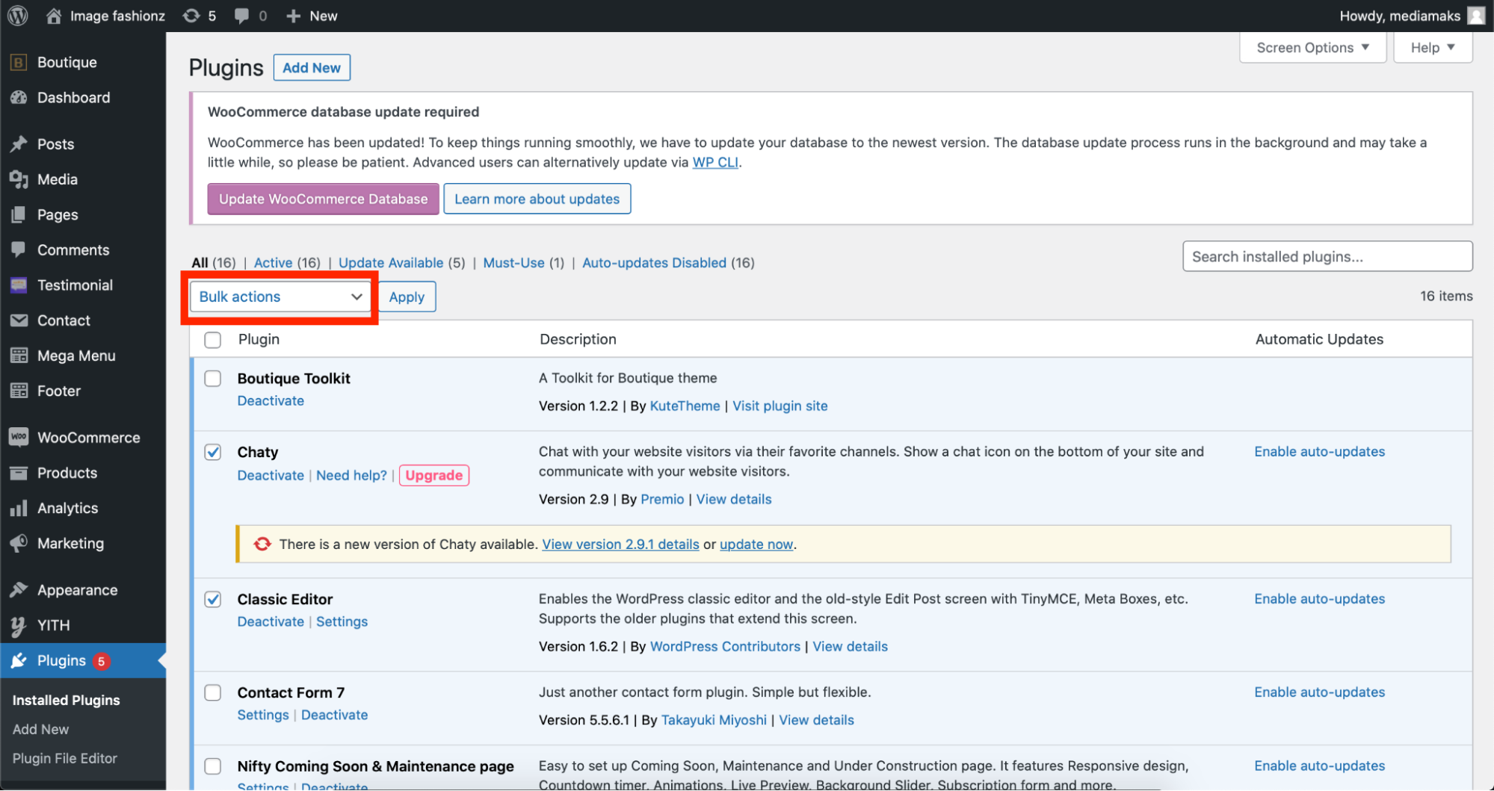Screen dimensions: 1494x791
Task: Click Enable auto-updates for Classic Editor
Action: [x=1319, y=599]
